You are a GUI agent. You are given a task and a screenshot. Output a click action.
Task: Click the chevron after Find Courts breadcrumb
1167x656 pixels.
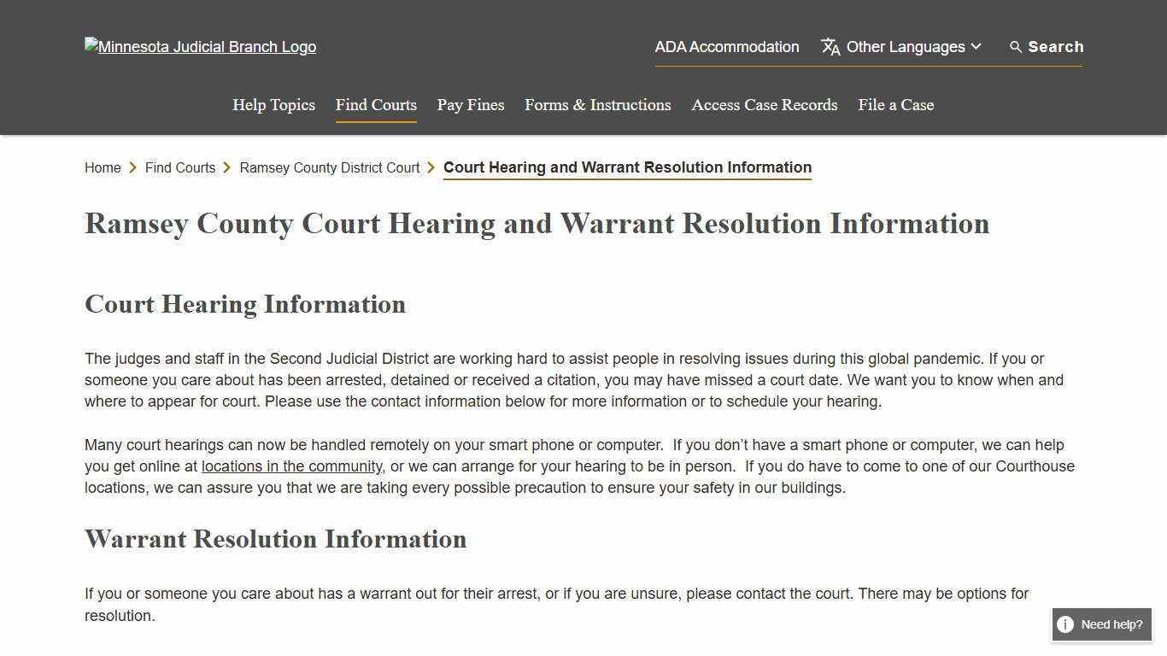[x=228, y=167]
